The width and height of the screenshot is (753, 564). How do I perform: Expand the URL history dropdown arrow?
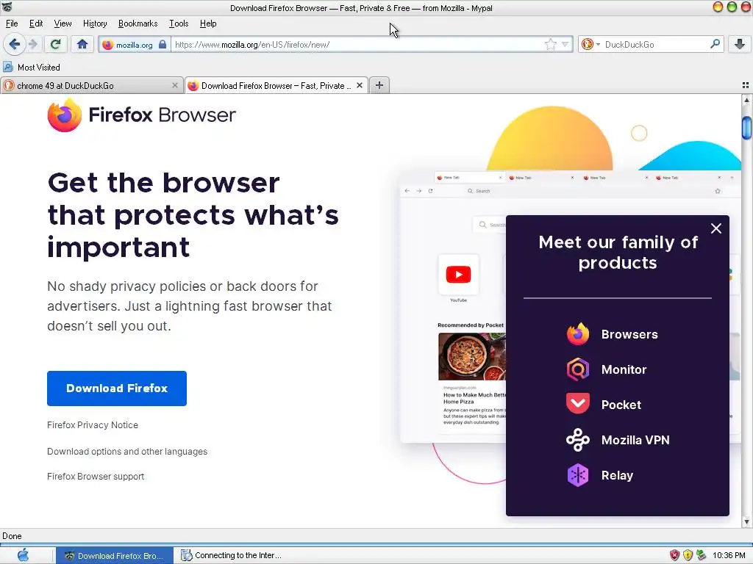565,45
